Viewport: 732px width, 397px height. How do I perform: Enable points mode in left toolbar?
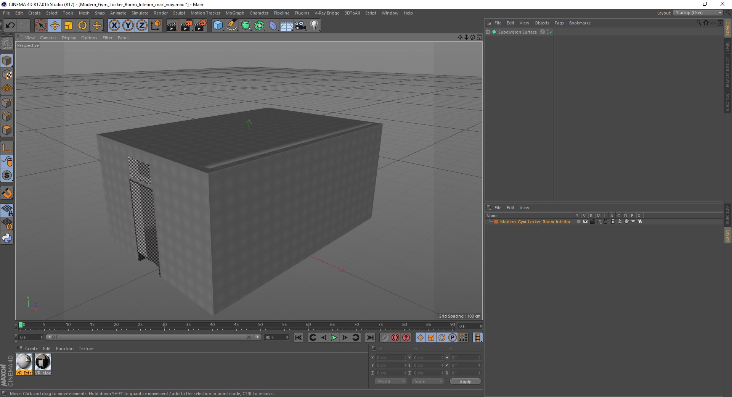tap(7, 102)
